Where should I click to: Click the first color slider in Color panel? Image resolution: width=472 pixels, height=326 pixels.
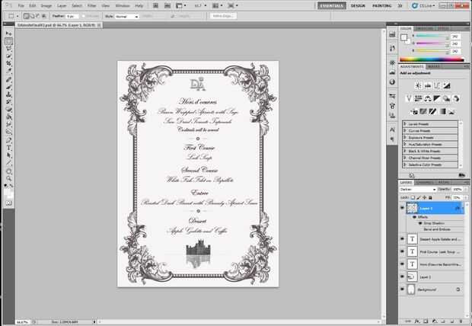pos(432,37)
